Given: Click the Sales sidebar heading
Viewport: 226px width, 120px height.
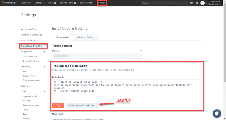Looking at the screenshot, I should (x=24, y=91).
